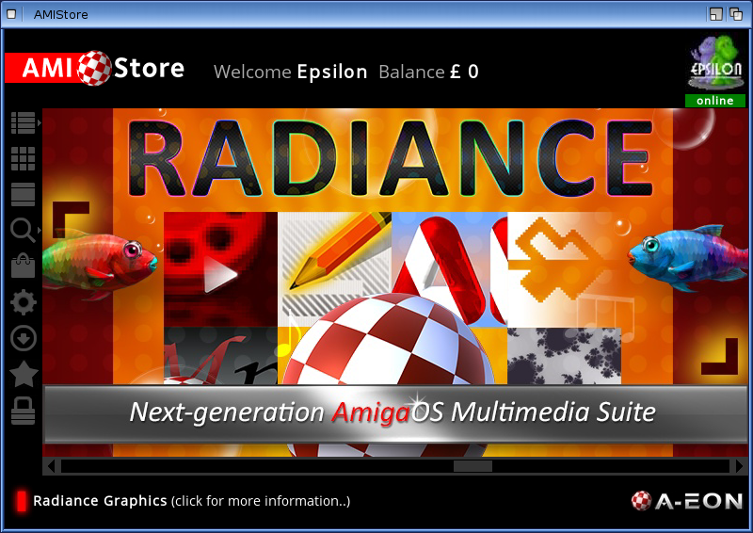Open the downloads arrow icon

coord(23,338)
